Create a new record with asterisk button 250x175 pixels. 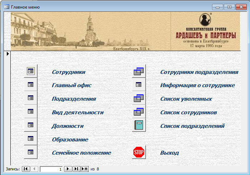point(85,169)
